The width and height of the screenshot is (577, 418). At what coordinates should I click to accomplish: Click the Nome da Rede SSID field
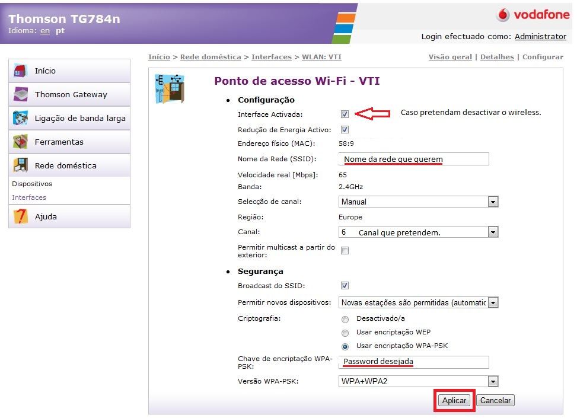[x=414, y=159]
